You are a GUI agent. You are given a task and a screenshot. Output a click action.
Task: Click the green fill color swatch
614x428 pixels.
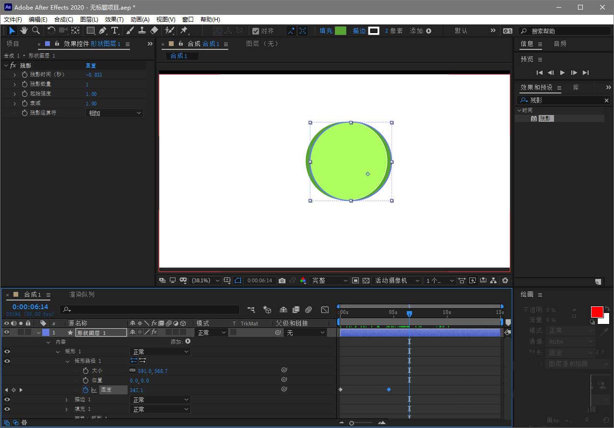pyautogui.click(x=340, y=31)
